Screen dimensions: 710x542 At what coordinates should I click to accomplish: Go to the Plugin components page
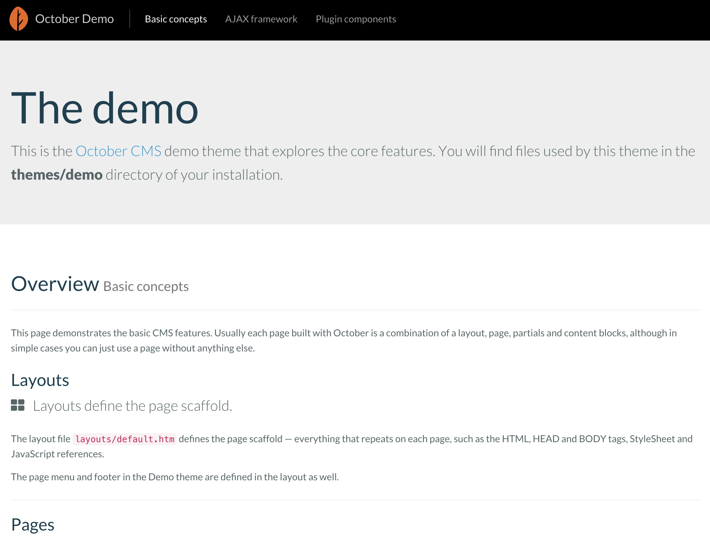tap(356, 19)
